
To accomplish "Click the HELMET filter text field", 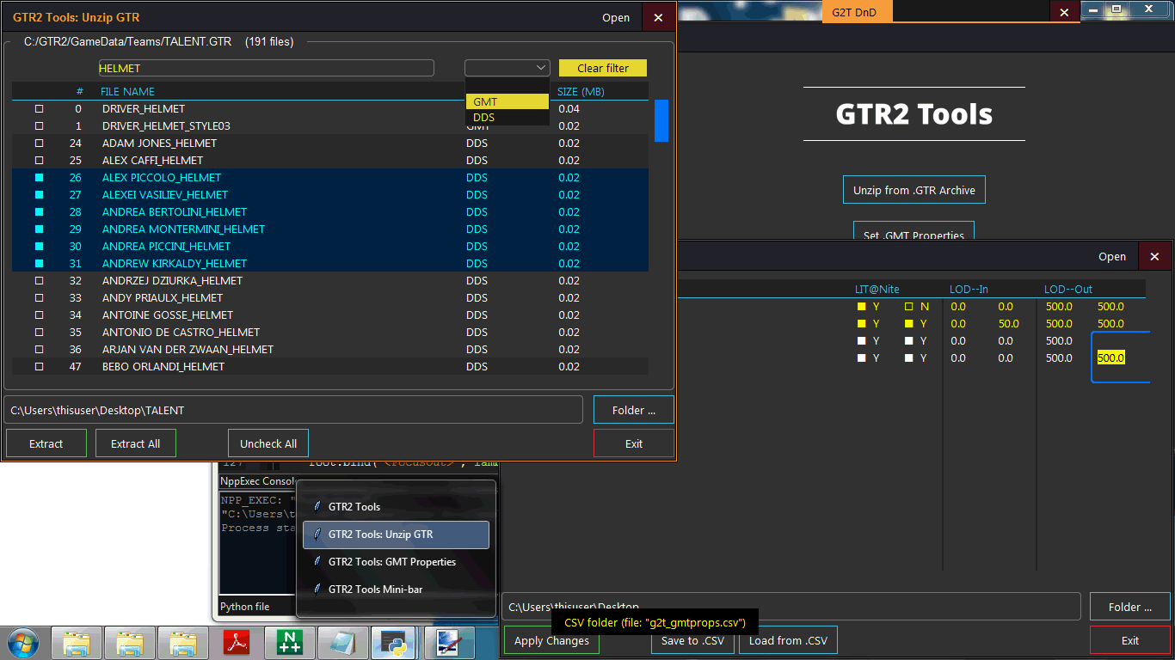I will tap(266, 68).
